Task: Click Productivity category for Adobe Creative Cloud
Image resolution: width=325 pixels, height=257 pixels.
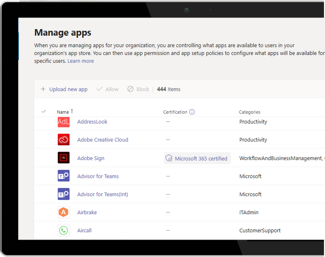Action: (253, 140)
